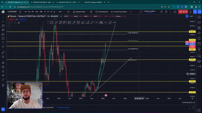Click the pause recording circle icon
The image size is (202, 113).
[x=191, y=12]
